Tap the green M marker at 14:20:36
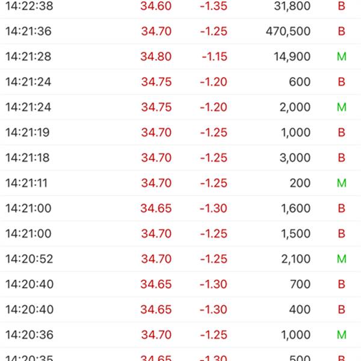361x361 pixels. click(341, 335)
